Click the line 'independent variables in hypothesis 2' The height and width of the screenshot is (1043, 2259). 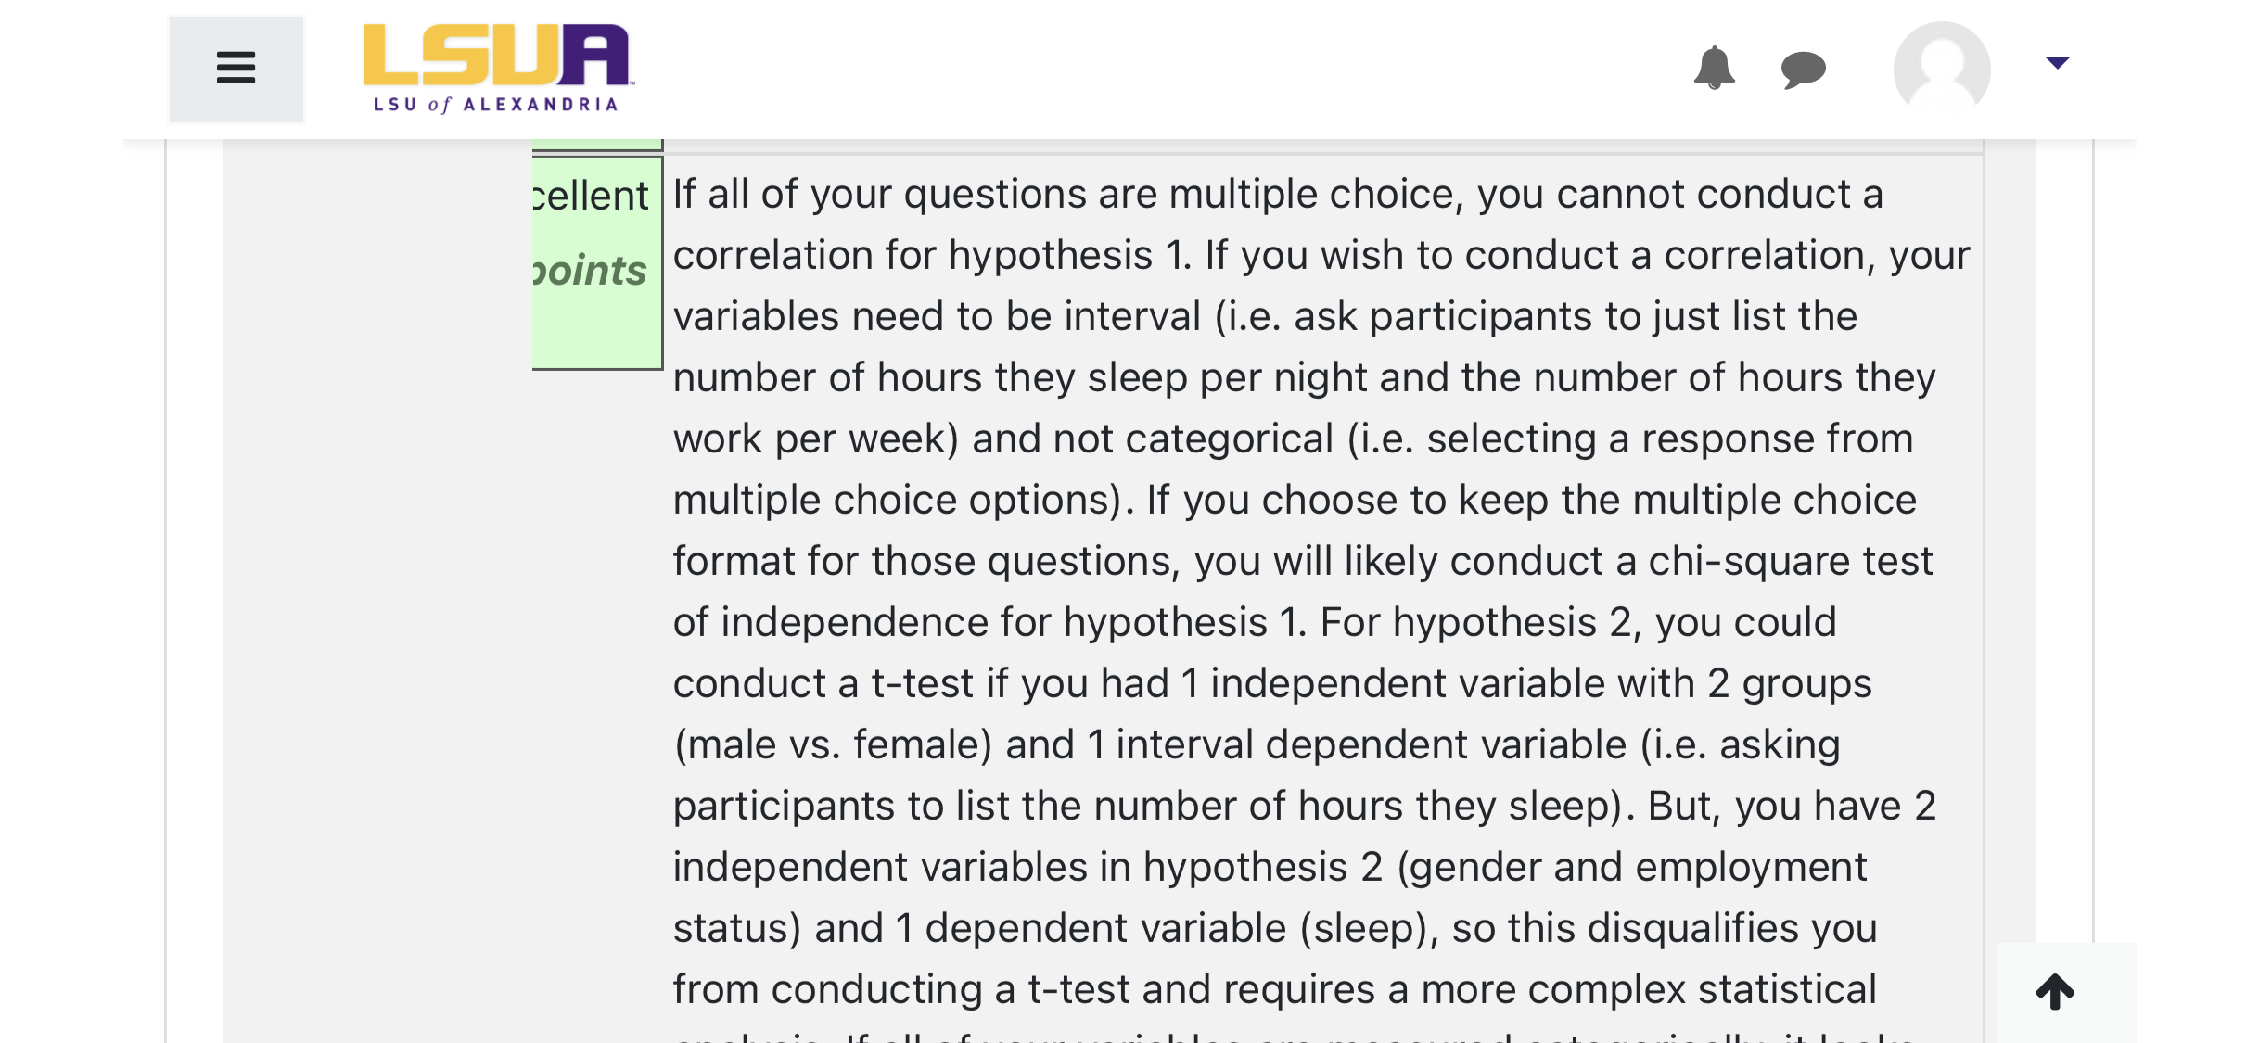(x=1270, y=867)
